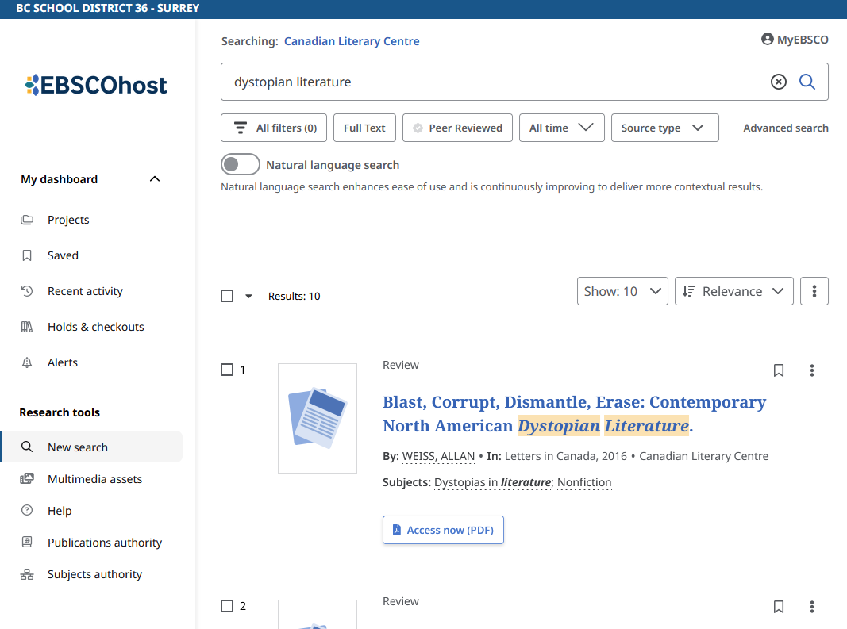
Task: Select result 1 checkbox
Action: pyautogui.click(x=227, y=370)
